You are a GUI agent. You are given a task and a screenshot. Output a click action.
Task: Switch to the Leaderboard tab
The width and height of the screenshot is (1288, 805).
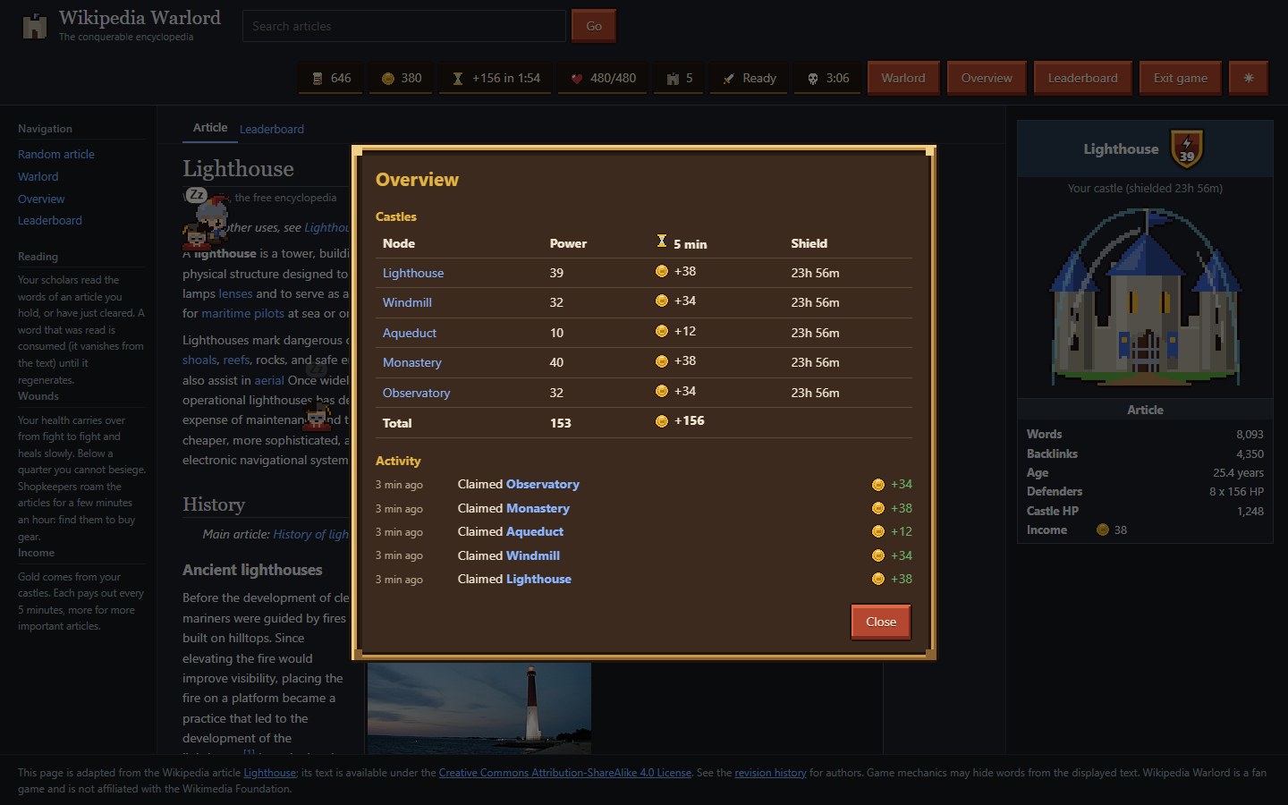pos(272,129)
